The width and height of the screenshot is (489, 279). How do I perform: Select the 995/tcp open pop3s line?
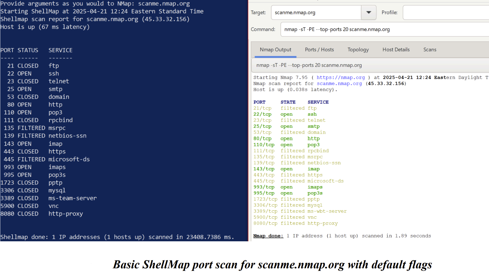point(288,193)
